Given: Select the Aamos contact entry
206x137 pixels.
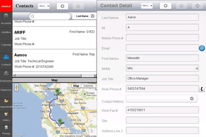Looking at the screenshot, I should click(x=55, y=60).
